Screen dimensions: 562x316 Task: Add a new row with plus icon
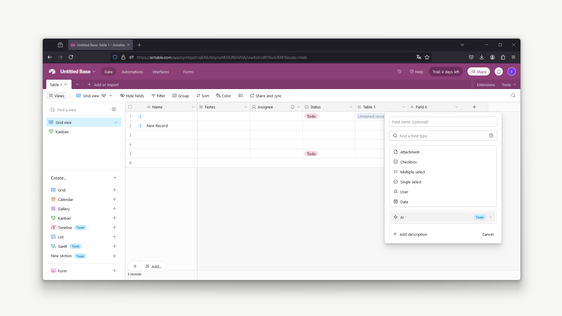(131, 163)
